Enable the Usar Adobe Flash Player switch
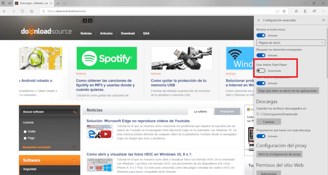 pos(261,71)
